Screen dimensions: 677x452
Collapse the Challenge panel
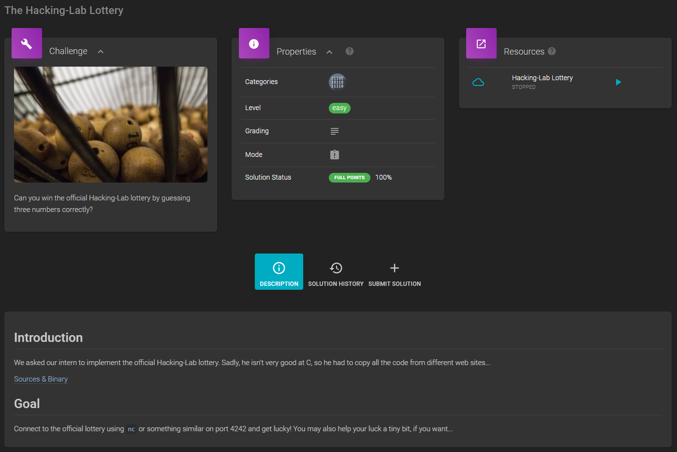click(x=100, y=51)
